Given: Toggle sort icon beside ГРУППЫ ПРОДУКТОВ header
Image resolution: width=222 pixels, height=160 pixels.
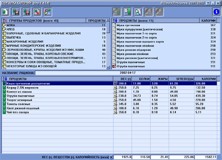Looking at the screenshot, I should pos(5,20).
